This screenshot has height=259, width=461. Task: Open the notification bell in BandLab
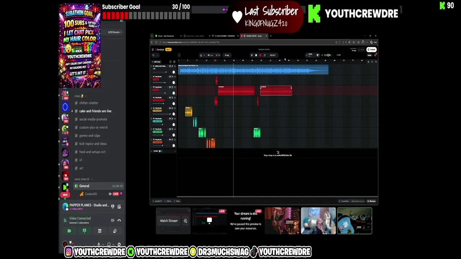click(x=375, y=55)
